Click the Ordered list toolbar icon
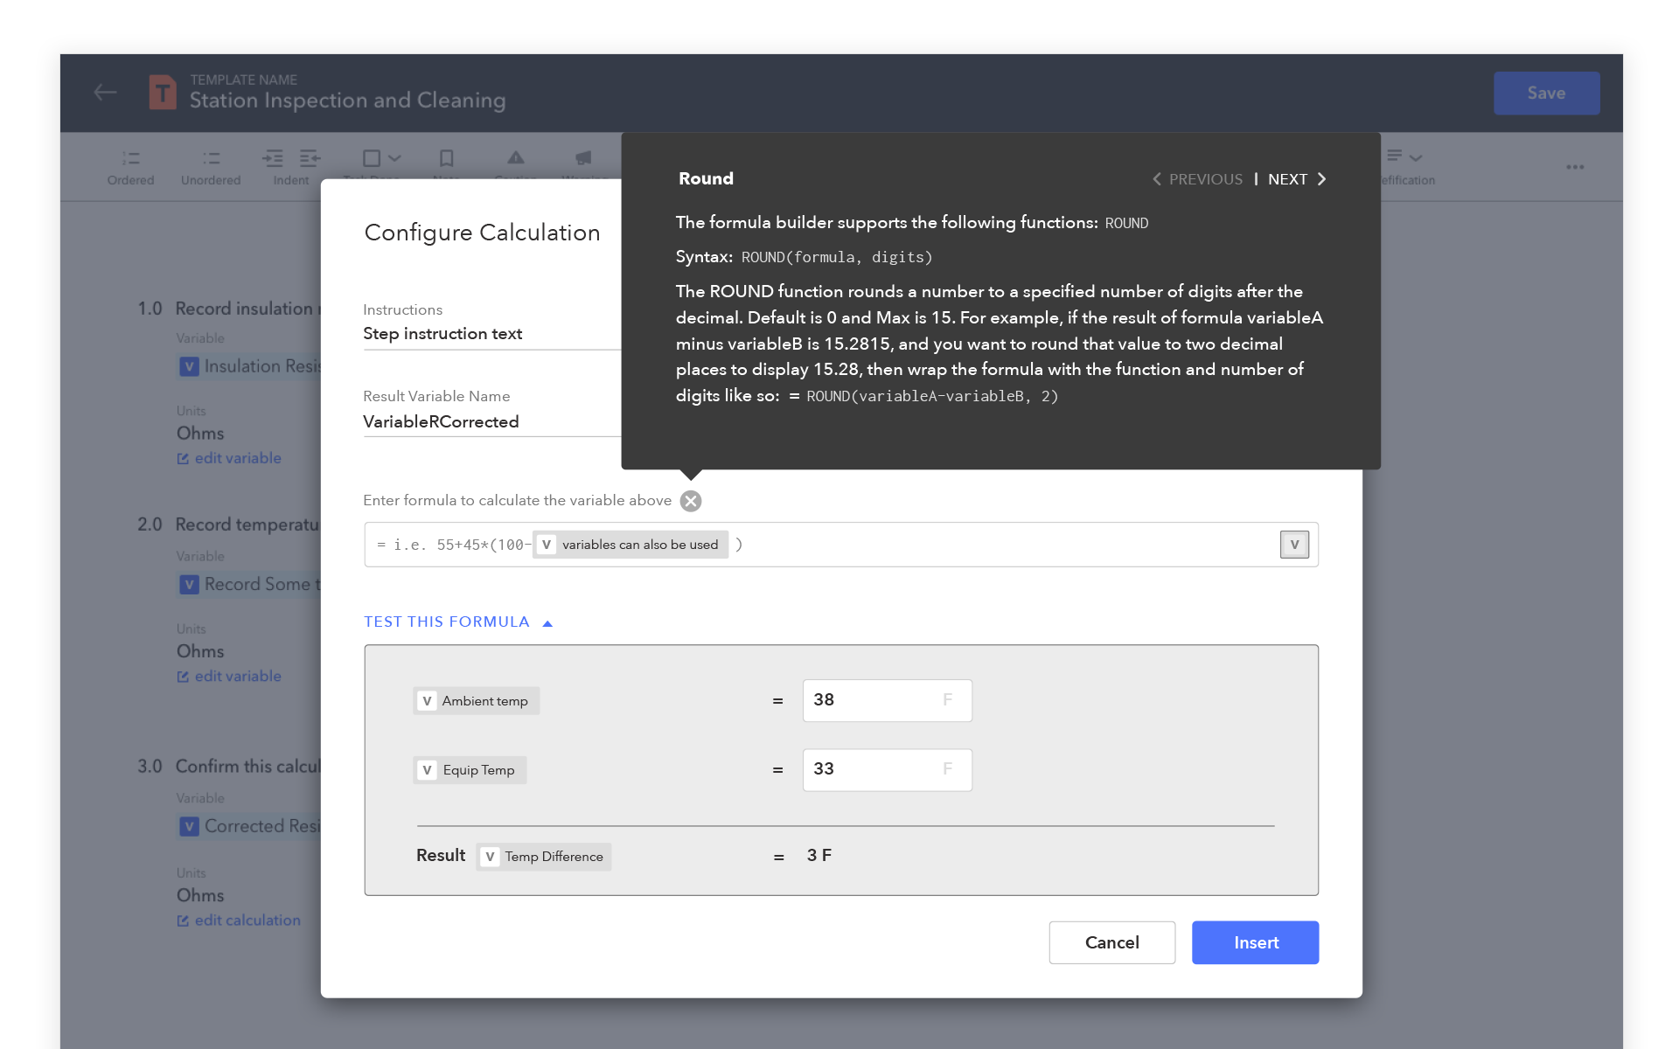 (x=130, y=158)
